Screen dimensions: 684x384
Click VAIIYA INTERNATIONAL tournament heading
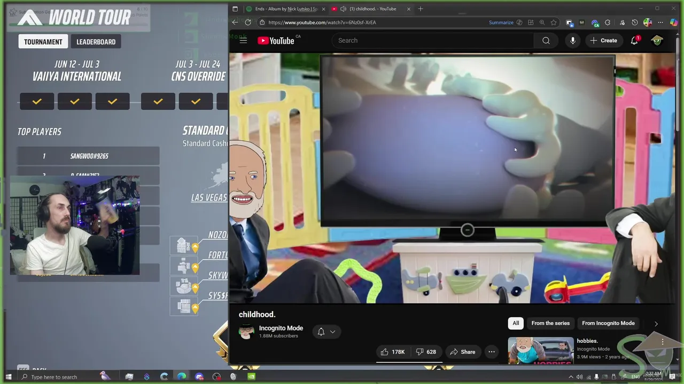tap(77, 76)
